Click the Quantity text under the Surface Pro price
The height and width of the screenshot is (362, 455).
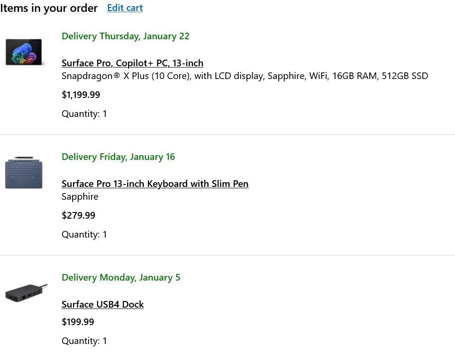pyautogui.click(x=84, y=114)
